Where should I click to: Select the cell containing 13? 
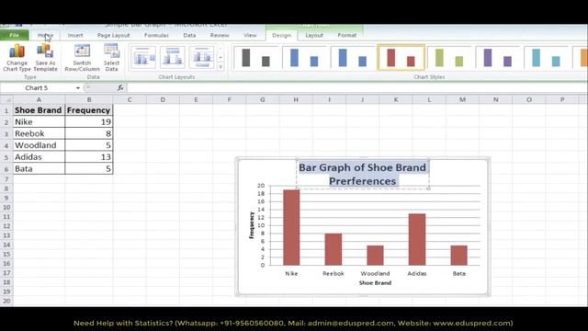(x=89, y=157)
